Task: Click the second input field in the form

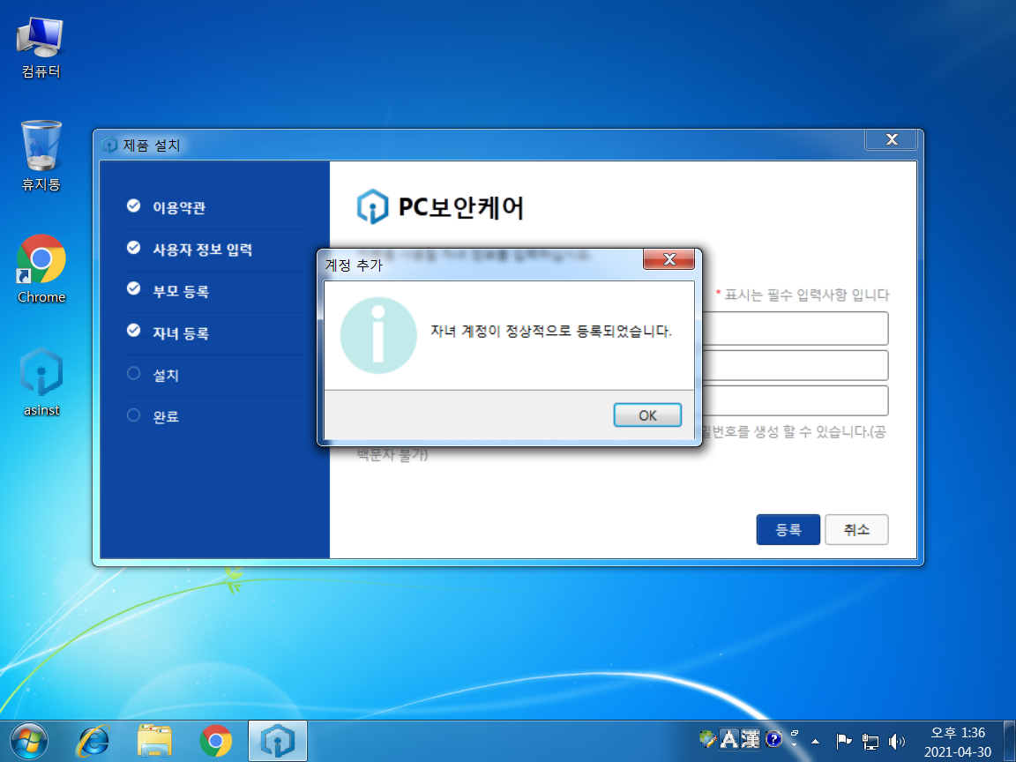Action: pyautogui.click(x=794, y=365)
